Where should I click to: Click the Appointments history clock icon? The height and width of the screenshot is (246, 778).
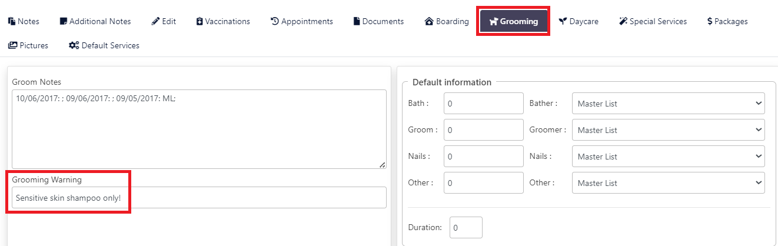[275, 21]
